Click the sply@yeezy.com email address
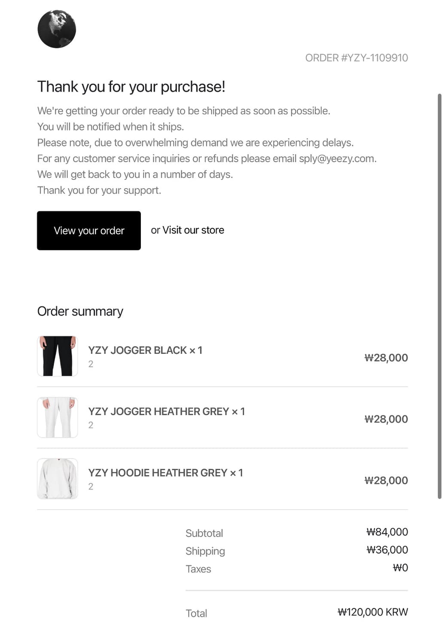Screen dimensions: 445x644 pyautogui.click(x=337, y=158)
